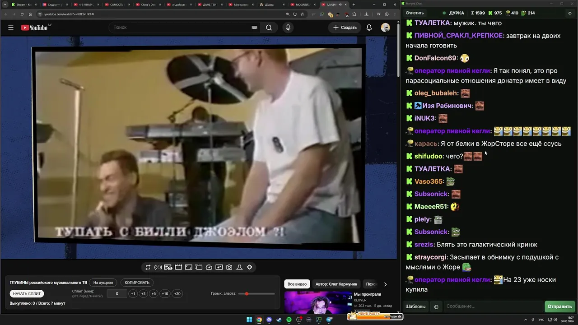Start voice search with the microphone

point(288,28)
